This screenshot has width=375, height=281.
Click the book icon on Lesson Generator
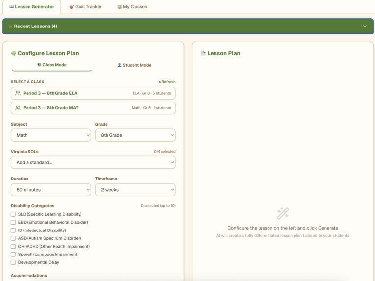[x=11, y=7]
